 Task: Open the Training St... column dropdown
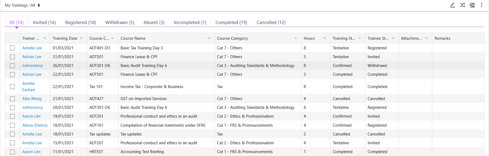point(359,38)
